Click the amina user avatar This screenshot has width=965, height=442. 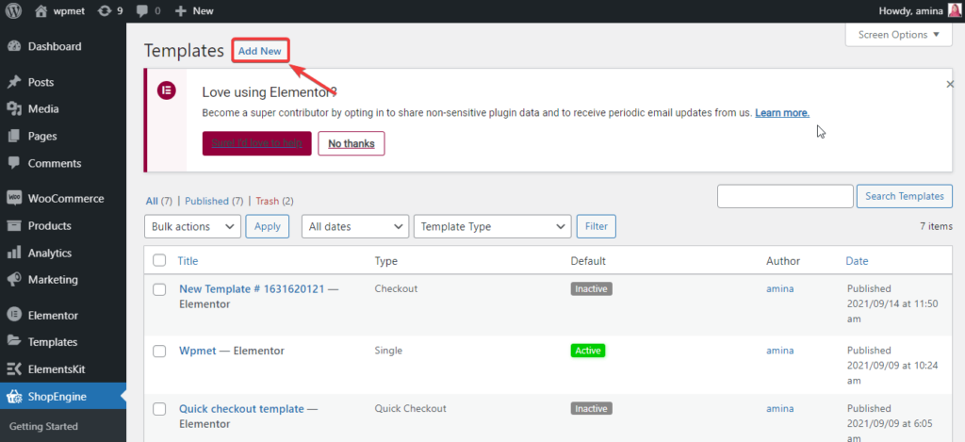(954, 11)
